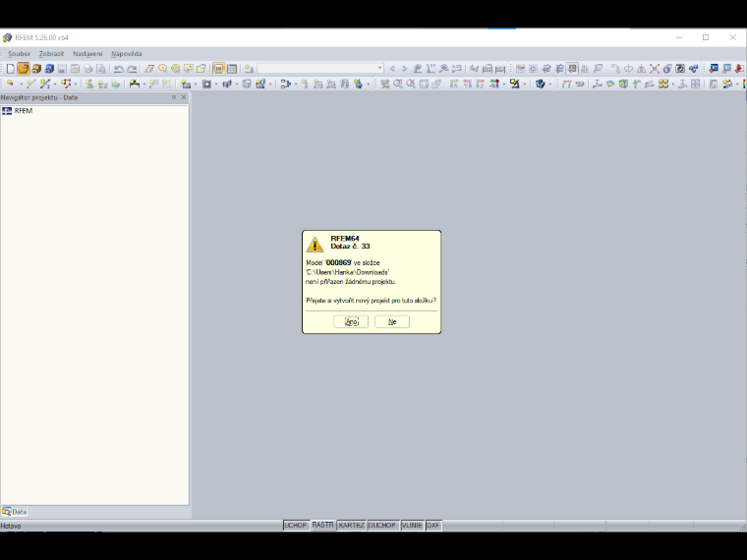The height and width of the screenshot is (560, 747).
Task: Click the Ne button in the dialog
Action: (392, 322)
